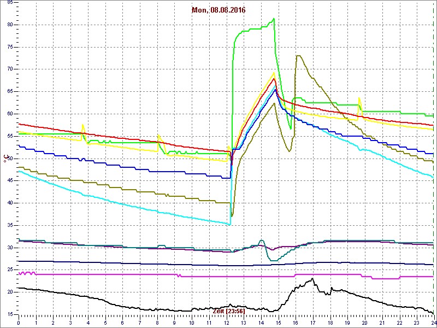Image resolution: width=437 pixels, height=328 pixels.
Task: Select the 60 temperature axis label
Action: tap(9, 114)
